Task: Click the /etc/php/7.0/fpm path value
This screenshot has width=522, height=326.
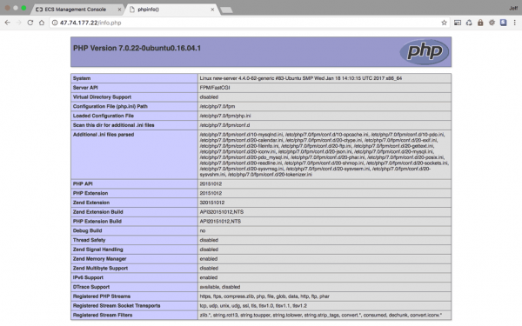Action: [217, 106]
